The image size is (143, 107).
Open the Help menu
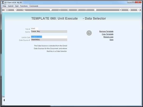[x=4, y=6]
